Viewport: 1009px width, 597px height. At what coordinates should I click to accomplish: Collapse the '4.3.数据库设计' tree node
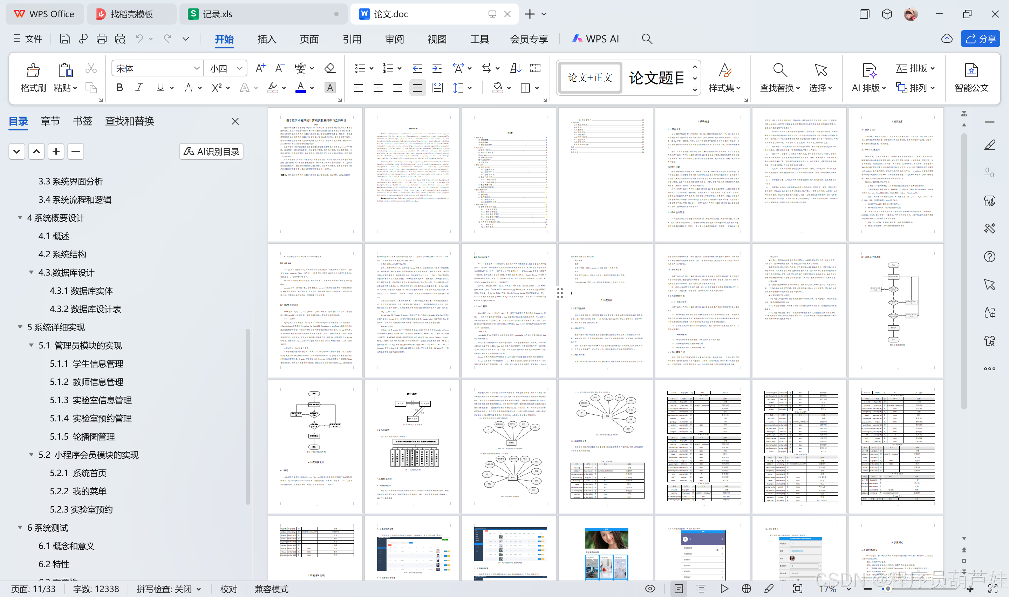pyautogui.click(x=32, y=272)
